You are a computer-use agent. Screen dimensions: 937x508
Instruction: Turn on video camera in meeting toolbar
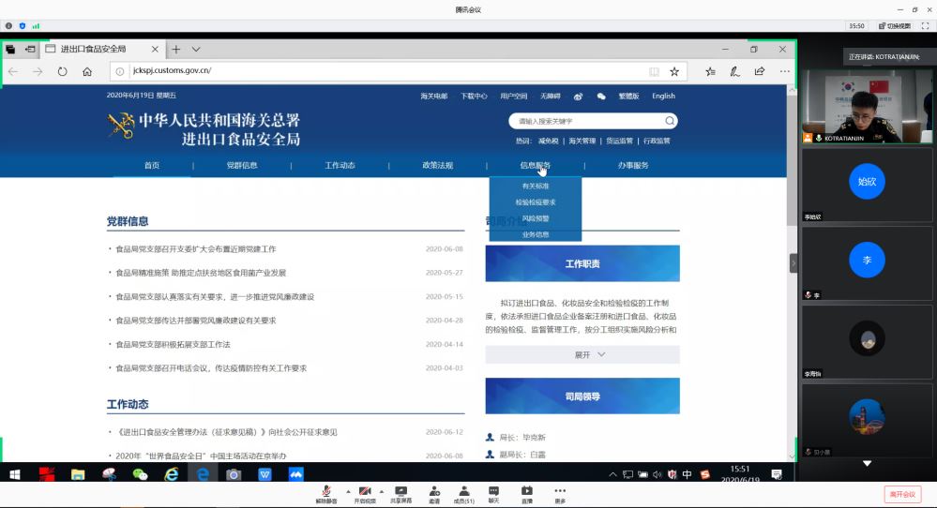coord(365,494)
